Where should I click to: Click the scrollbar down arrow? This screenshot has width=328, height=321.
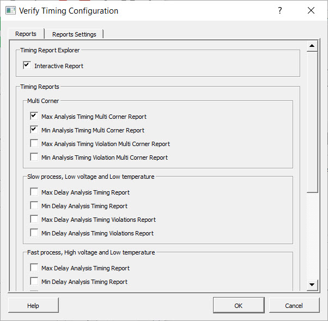pyautogui.click(x=312, y=284)
